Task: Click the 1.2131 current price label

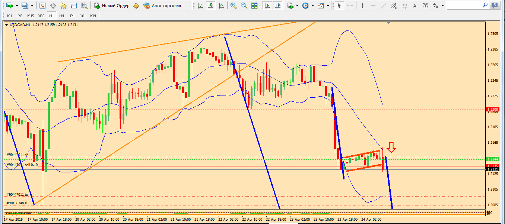Action: 492,169
